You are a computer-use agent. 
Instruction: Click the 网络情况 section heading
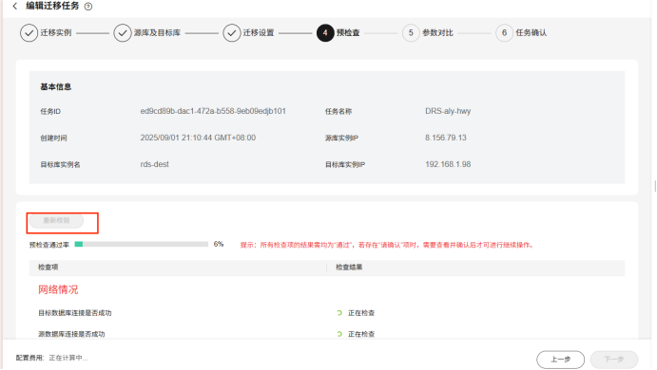click(58, 289)
